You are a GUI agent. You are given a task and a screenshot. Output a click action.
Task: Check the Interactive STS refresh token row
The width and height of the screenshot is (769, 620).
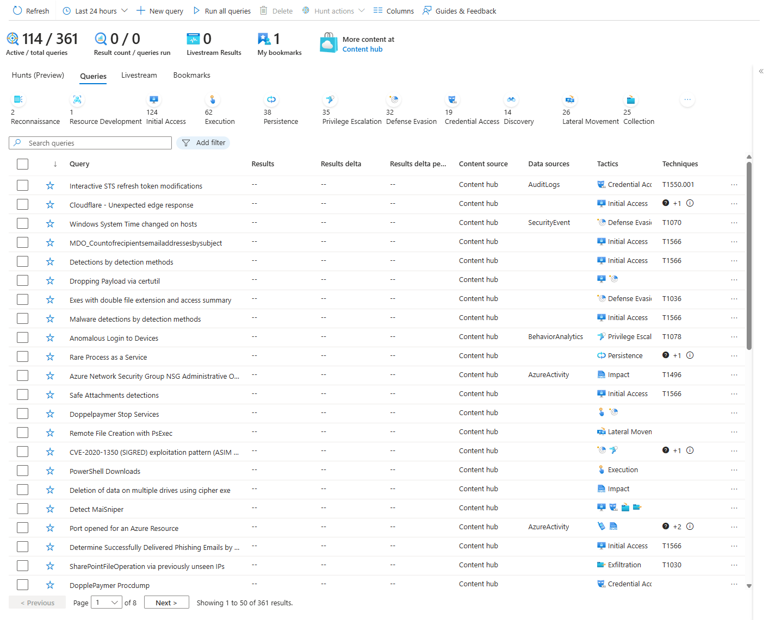(22, 185)
